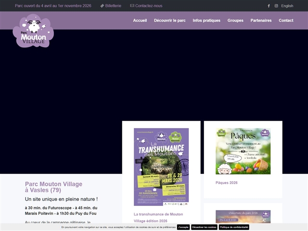
Task: Open the Transhumance des Moutons poster
Action: pyautogui.click(x=161, y=167)
